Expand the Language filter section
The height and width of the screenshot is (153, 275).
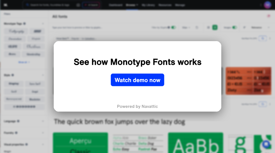[43, 121]
